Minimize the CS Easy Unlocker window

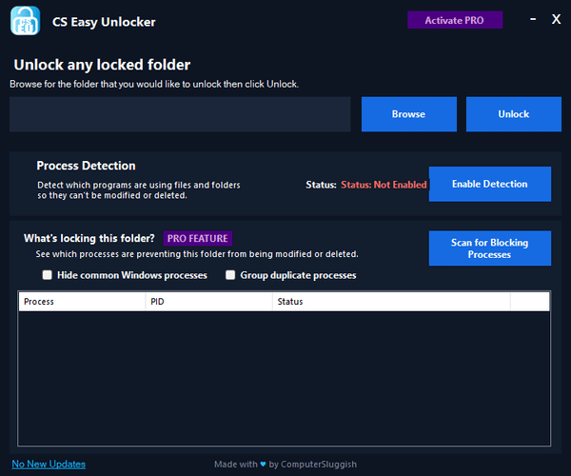tap(533, 19)
